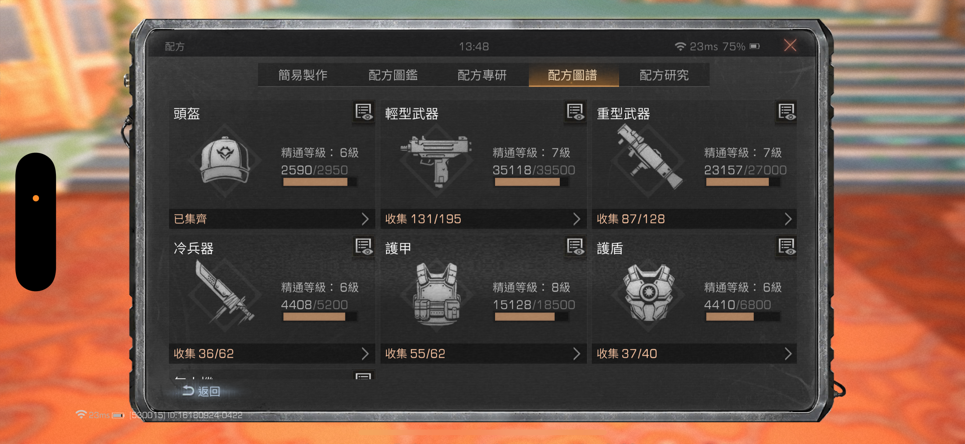Expand the 收集 131/195 light weapons row
Screen dimensions: 965x444
point(483,219)
